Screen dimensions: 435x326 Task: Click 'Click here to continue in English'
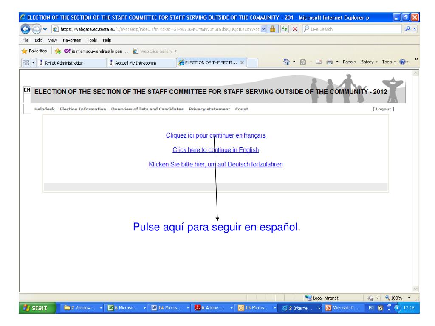tap(215, 150)
